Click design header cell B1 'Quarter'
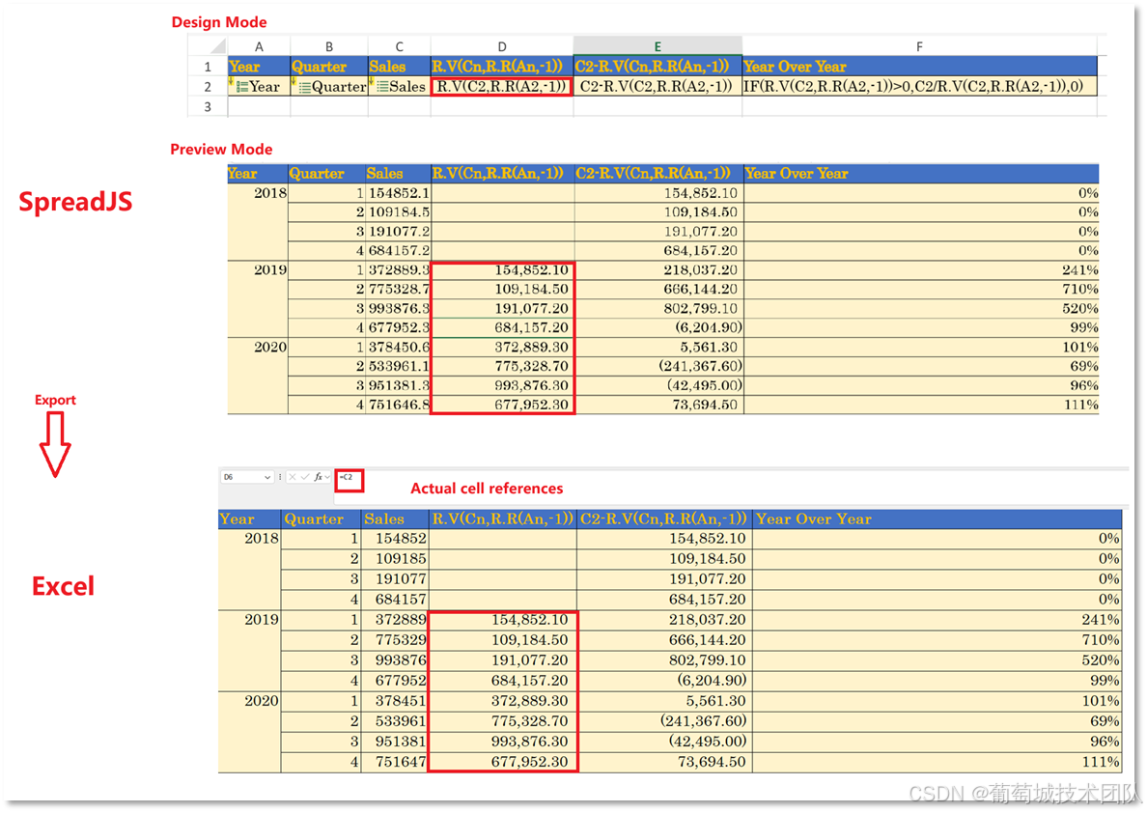The width and height of the screenshot is (1147, 813). coord(329,67)
